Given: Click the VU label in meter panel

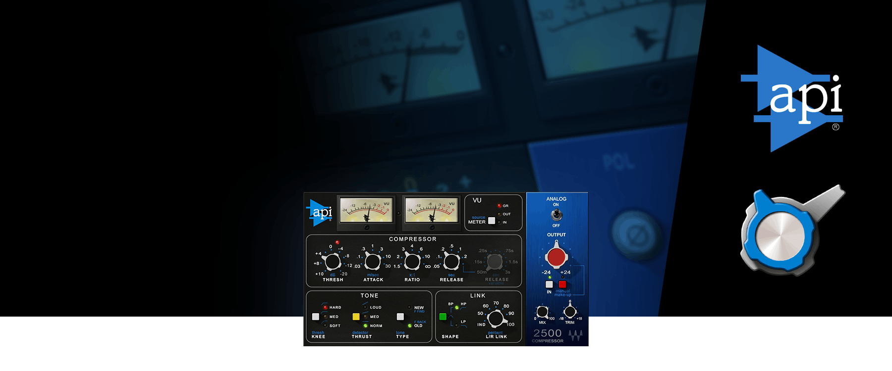Looking at the screenshot, I should point(477,200).
